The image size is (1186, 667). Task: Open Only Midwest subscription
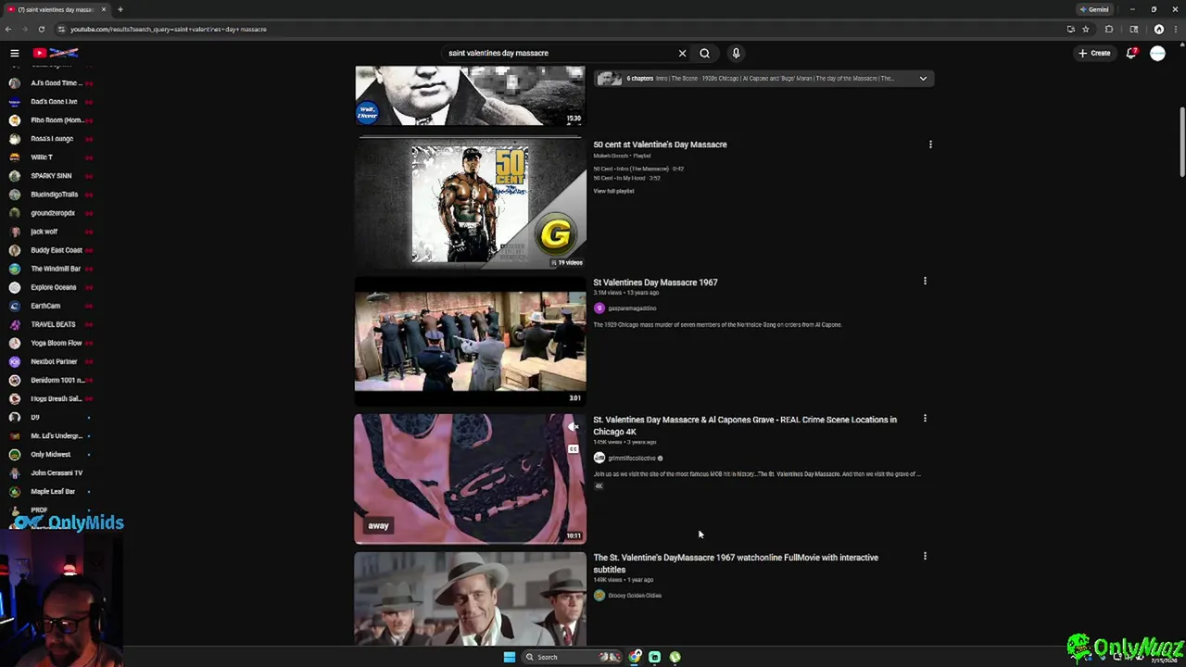tap(51, 454)
